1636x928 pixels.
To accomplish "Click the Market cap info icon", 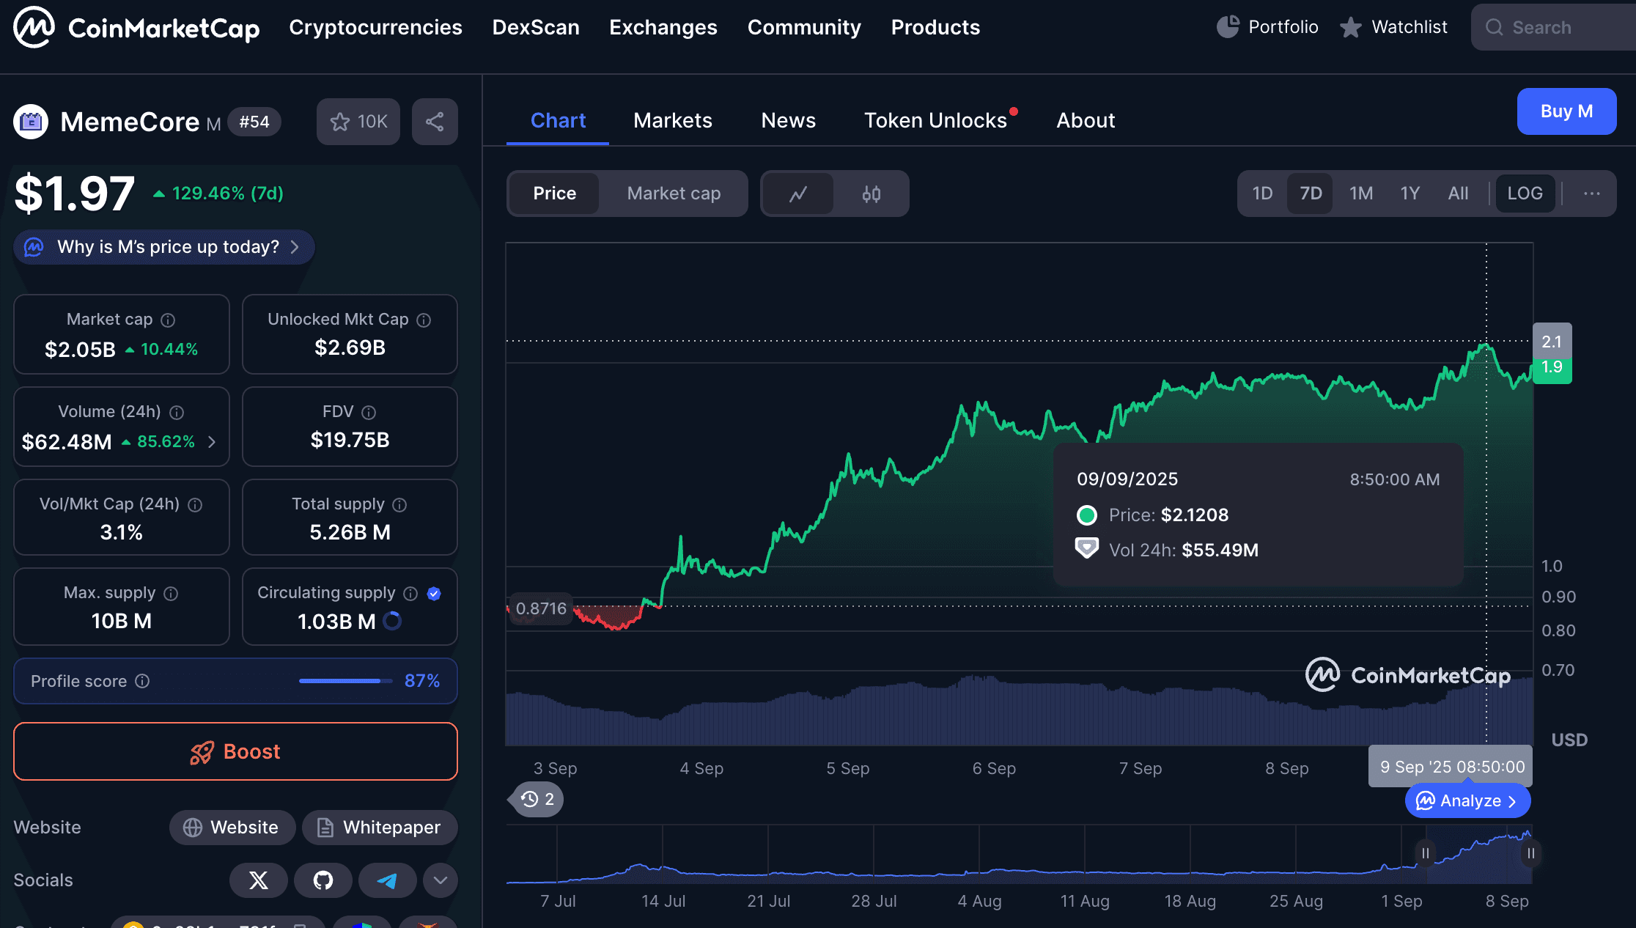I will click(x=168, y=320).
